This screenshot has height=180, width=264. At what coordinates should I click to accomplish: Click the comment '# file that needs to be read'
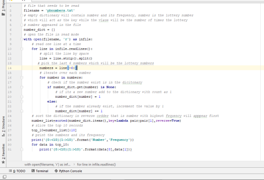click(x=51, y=6)
